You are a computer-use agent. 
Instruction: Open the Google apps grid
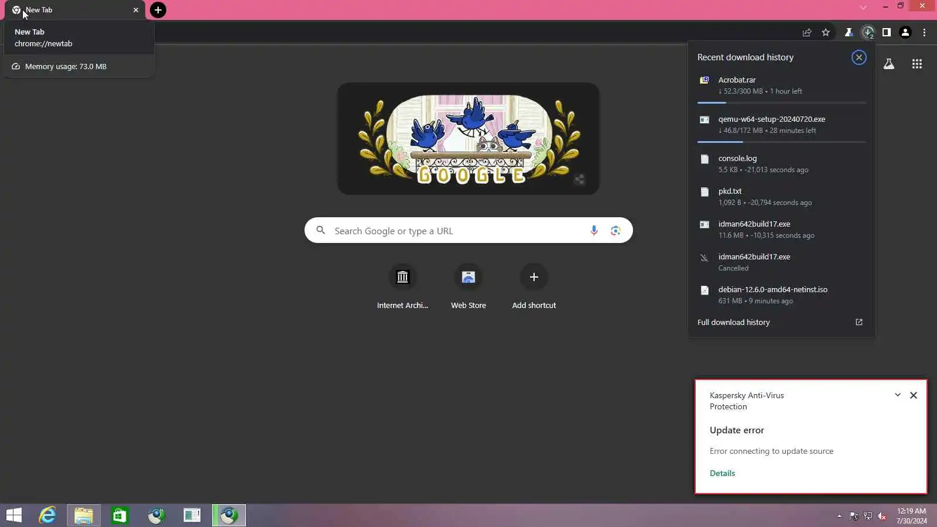coord(917,64)
